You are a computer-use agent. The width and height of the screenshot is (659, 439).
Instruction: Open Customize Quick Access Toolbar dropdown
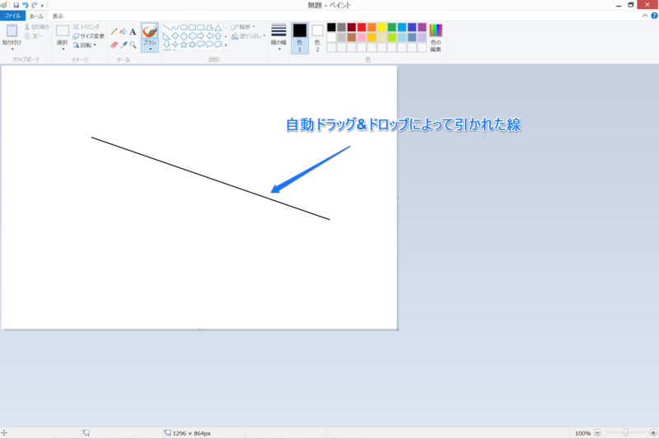click(x=42, y=6)
